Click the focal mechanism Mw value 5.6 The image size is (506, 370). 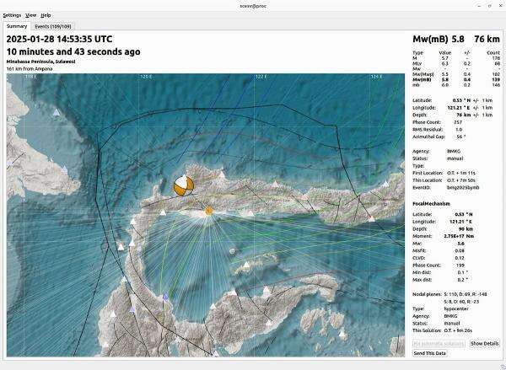point(460,244)
